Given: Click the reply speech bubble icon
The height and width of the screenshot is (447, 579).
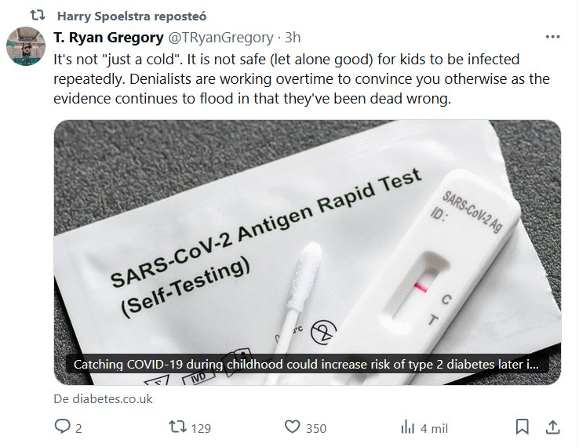Looking at the screenshot, I should pos(62,427).
